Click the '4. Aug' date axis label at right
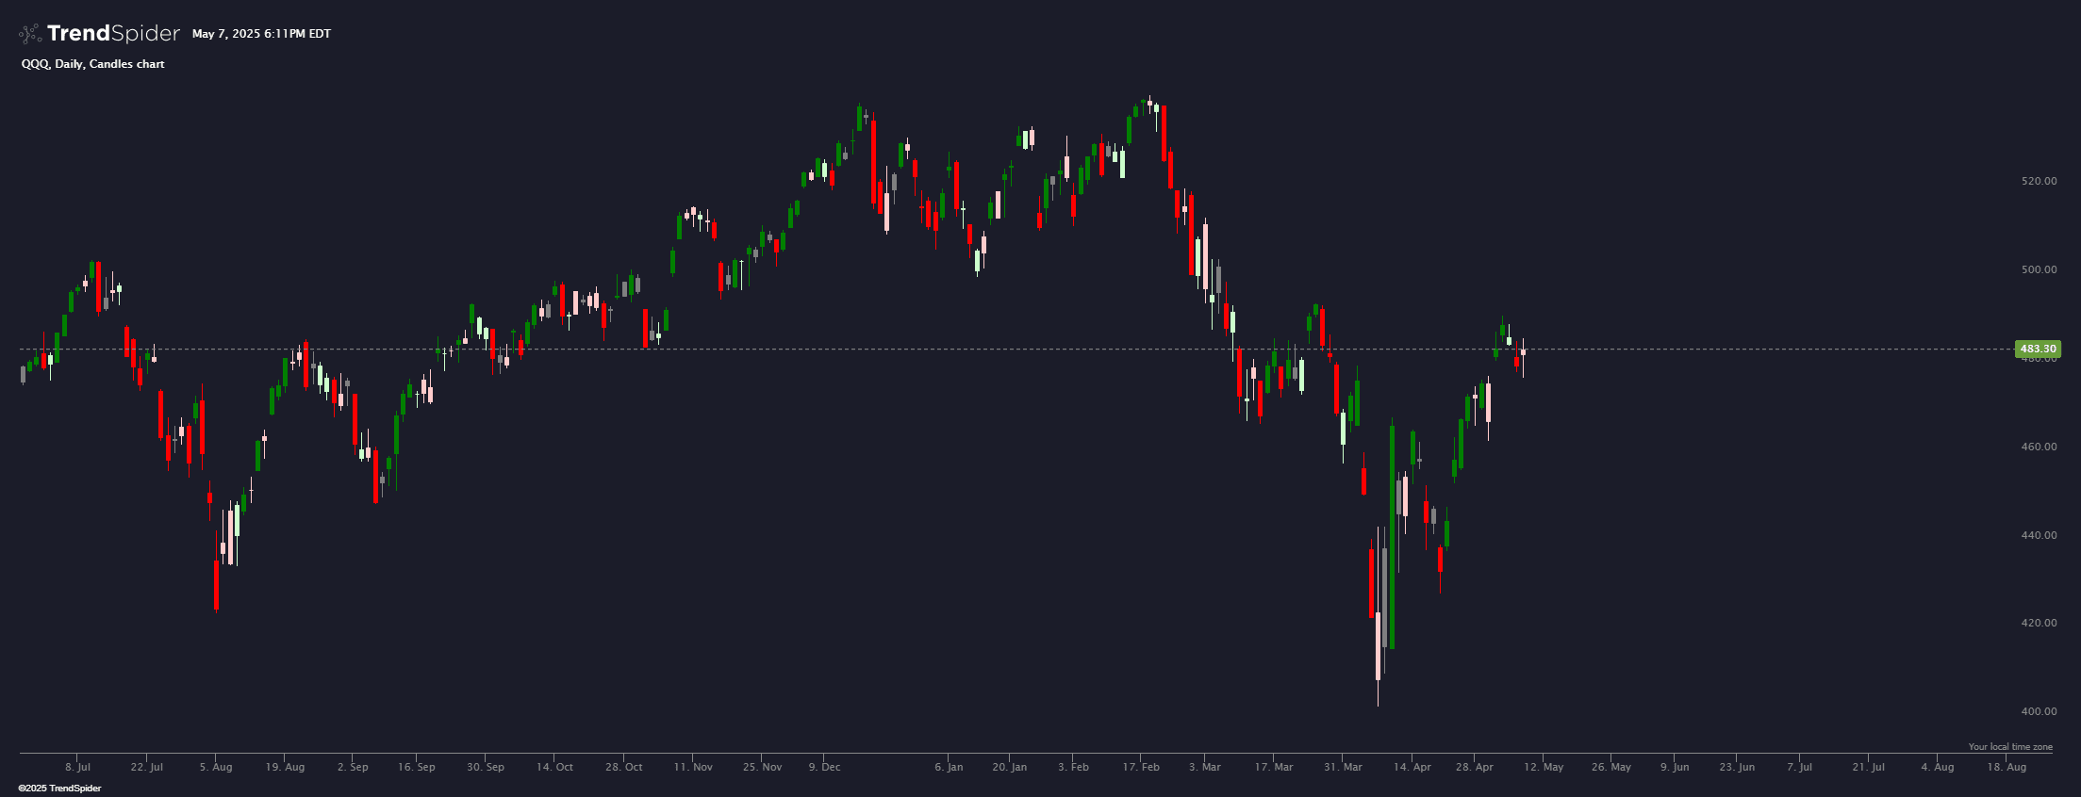The width and height of the screenshot is (2081, 797). (1938, 767)
